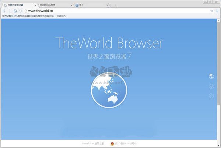Minimize the browser window
This screenshot has height=148, width=221.
(206, 2)
